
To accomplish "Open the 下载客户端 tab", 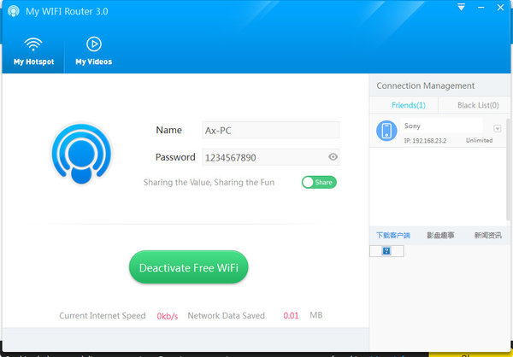I will (393, 236).
